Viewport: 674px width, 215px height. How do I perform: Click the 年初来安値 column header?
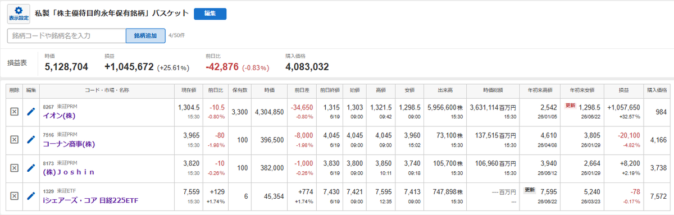[582, 90]
